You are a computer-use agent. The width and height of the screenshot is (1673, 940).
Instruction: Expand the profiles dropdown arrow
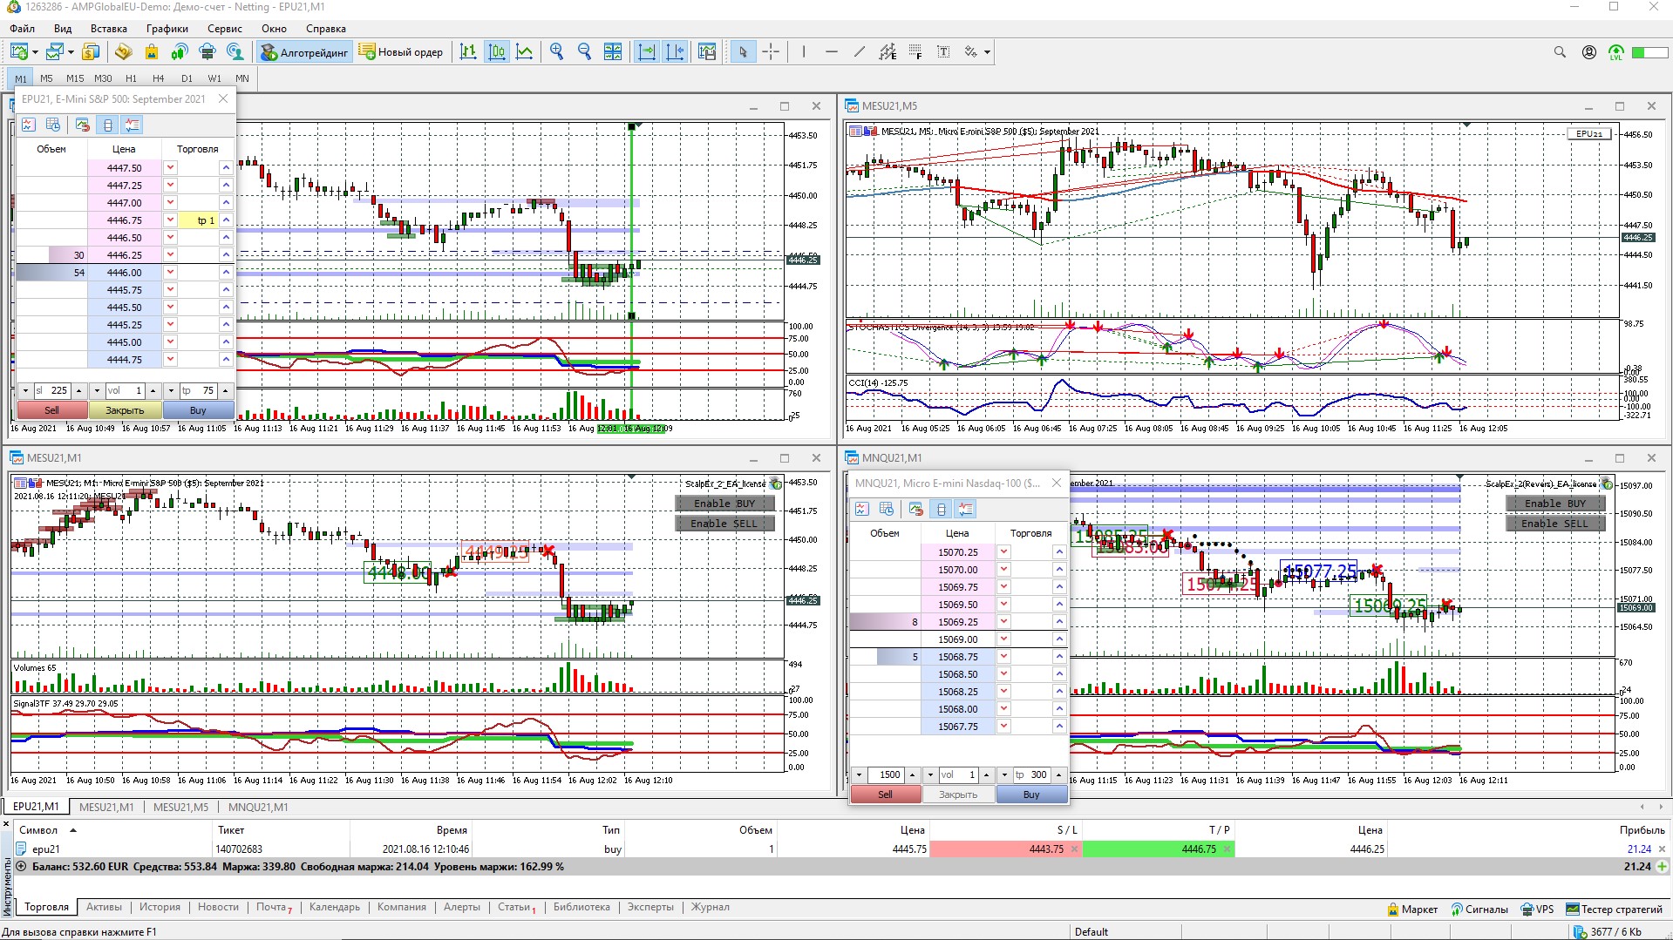click(71, 52)
